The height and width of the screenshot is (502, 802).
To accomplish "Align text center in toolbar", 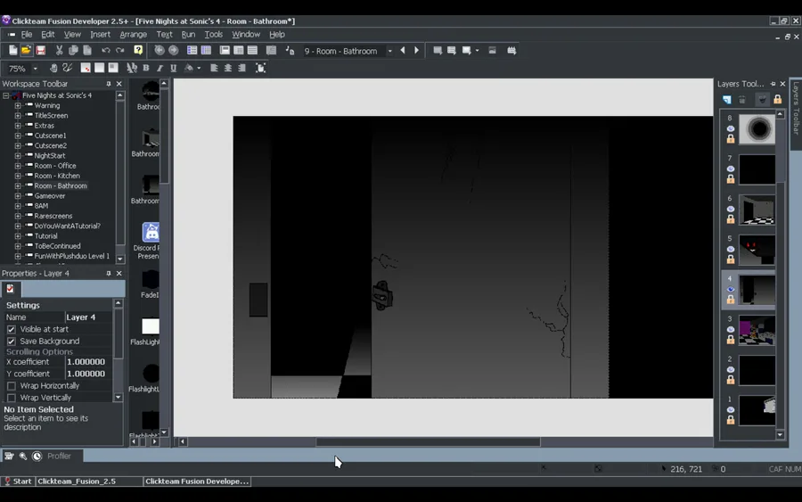I will 228,68.
